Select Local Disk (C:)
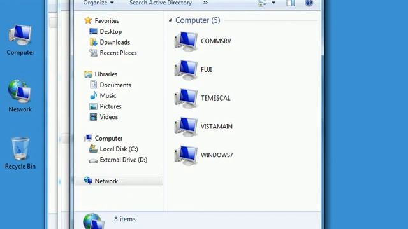The width and height of the screenshot is (408, 229). click(119, 149)
